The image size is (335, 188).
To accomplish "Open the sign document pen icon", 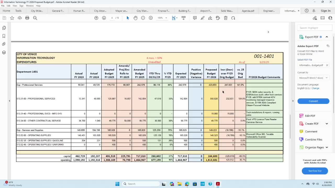I will click(210, 18).
